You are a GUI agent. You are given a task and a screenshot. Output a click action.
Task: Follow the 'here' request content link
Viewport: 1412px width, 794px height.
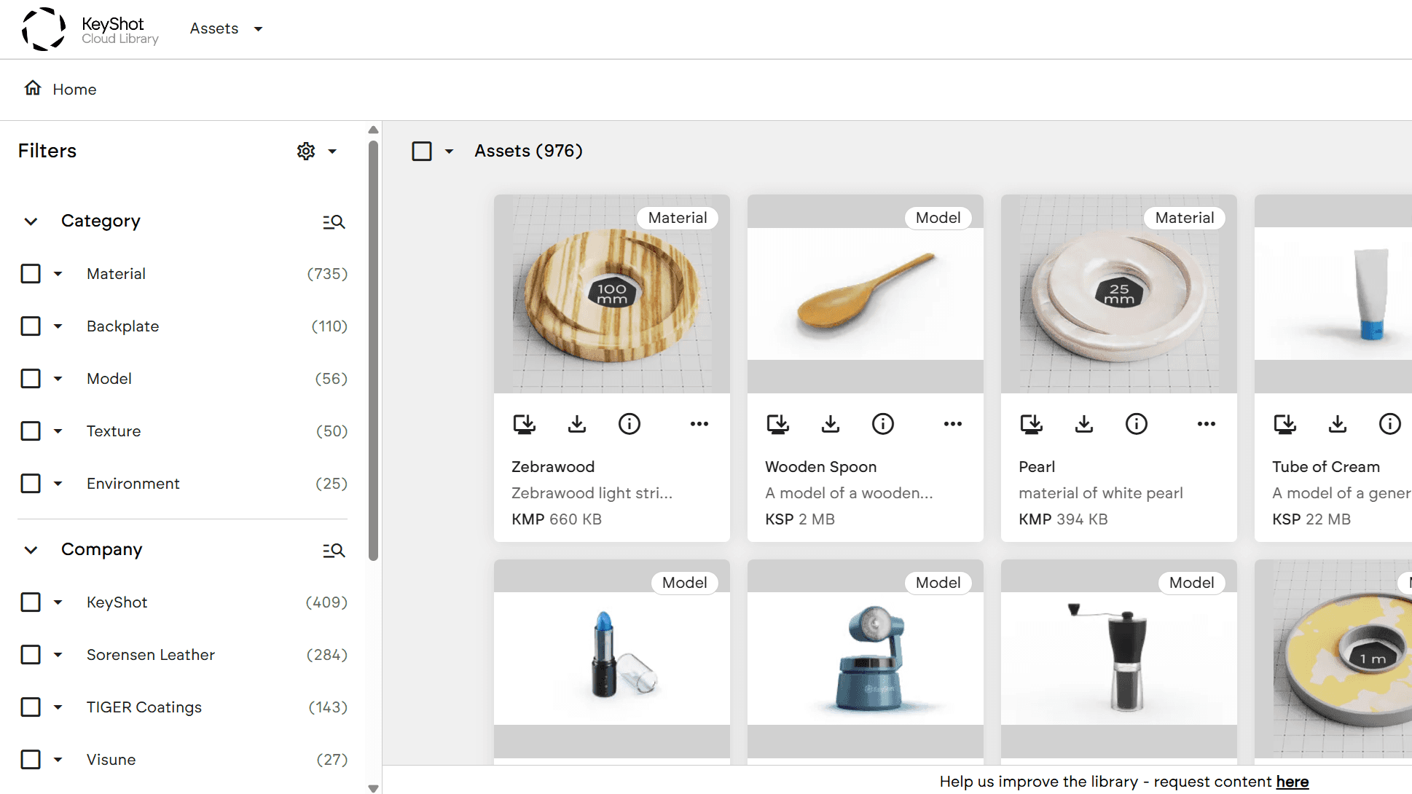point(1292,782)
